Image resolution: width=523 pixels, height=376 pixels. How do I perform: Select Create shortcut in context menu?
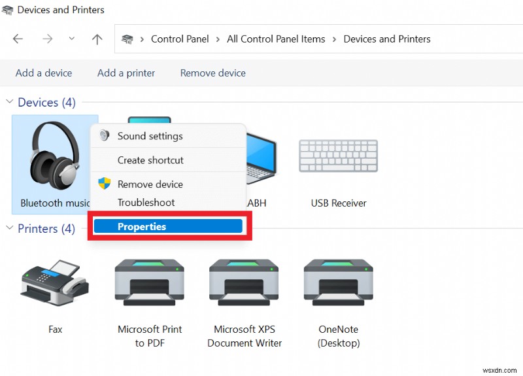click(150, 160)
